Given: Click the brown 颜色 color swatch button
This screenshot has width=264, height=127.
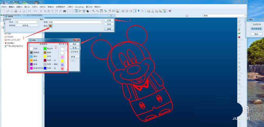Looking at the screenshot, I should click(x=50, y=26).
